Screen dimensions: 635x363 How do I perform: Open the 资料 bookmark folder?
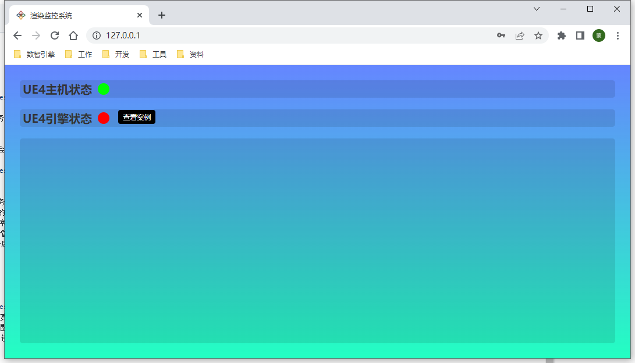(x=191, y=54)
